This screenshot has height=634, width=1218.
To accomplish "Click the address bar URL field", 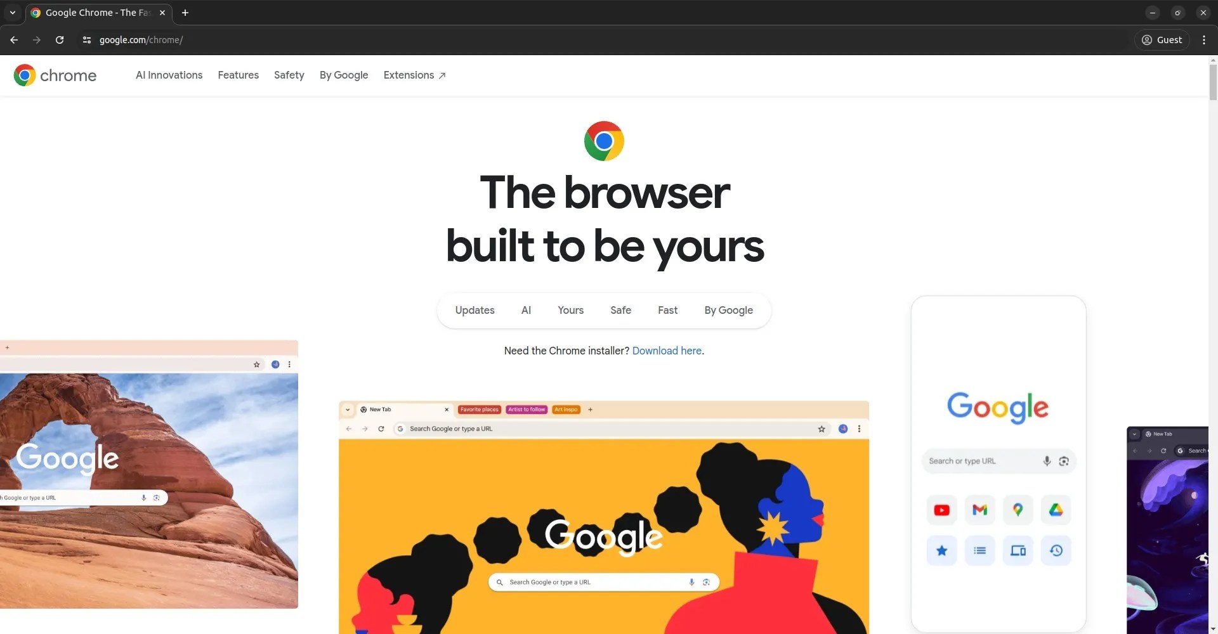I will click(609, 40).
